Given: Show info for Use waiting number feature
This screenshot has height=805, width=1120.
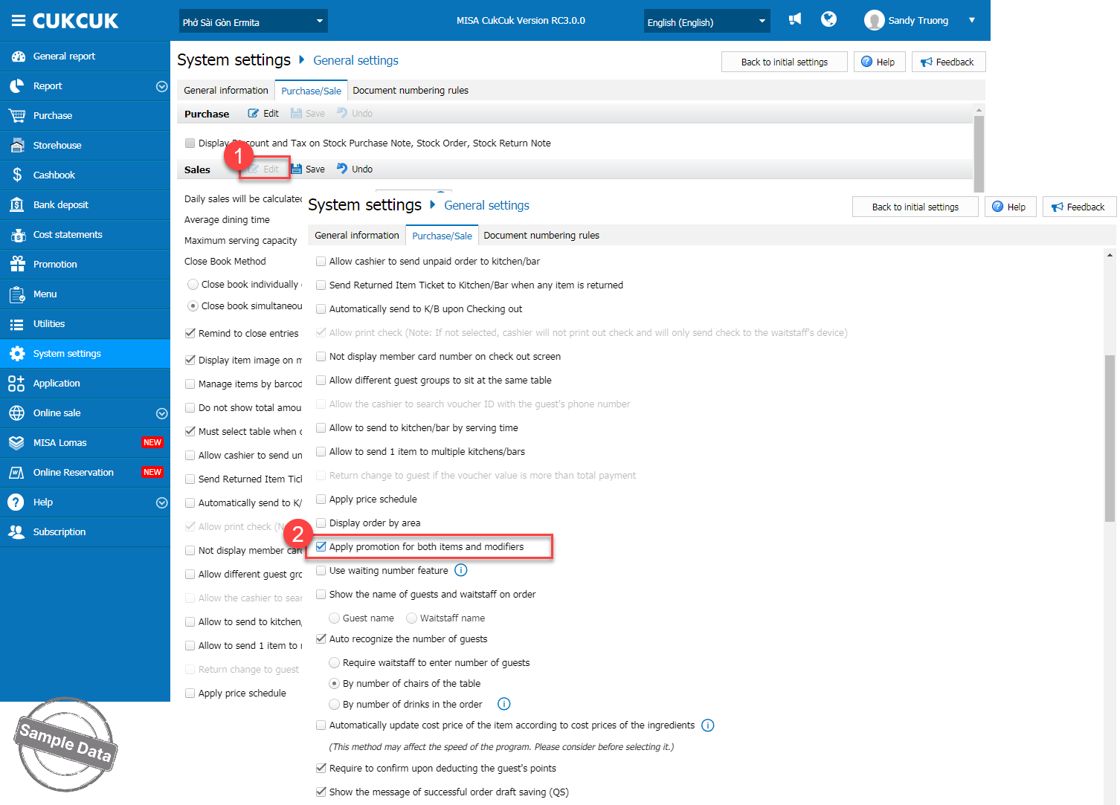Looking at the screenshot, I should click(461, 570).
